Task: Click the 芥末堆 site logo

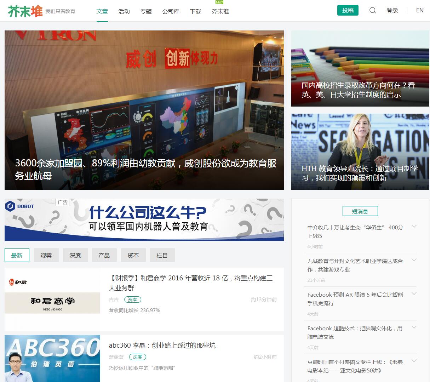Action: (x=25, y=11)
